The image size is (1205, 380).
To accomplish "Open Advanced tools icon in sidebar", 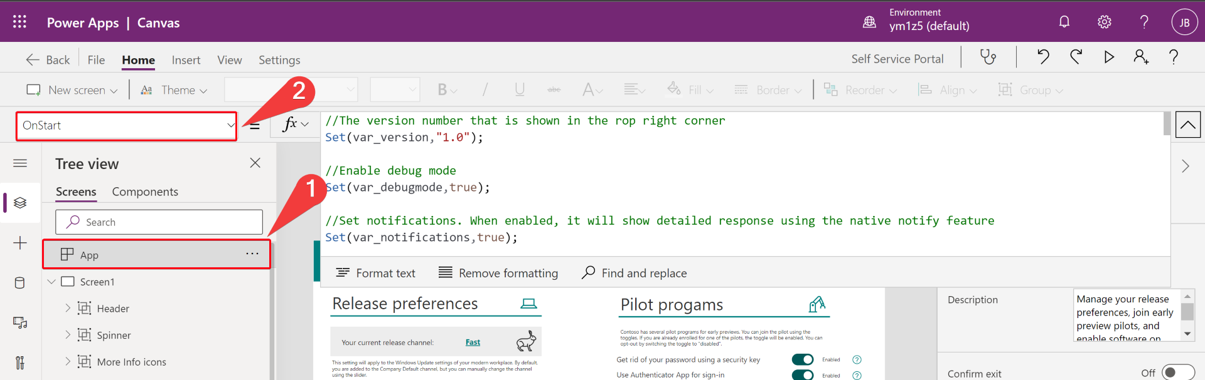I will (x=20, y=362).
